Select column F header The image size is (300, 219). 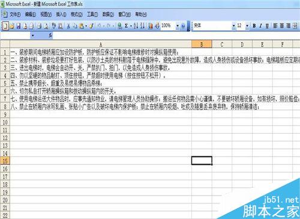point(283,45)
